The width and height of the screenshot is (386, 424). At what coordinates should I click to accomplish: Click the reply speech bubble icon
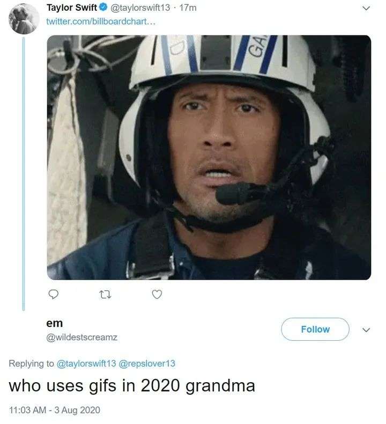pos(53,294)
